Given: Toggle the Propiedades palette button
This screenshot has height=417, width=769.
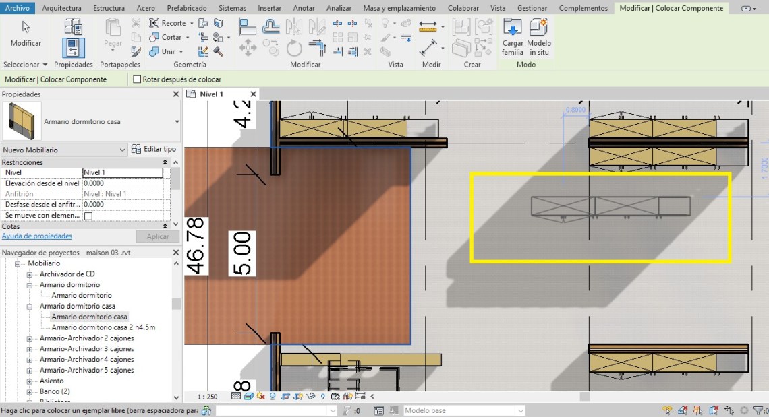Looking at the screenshot, I should click(73, 49).
